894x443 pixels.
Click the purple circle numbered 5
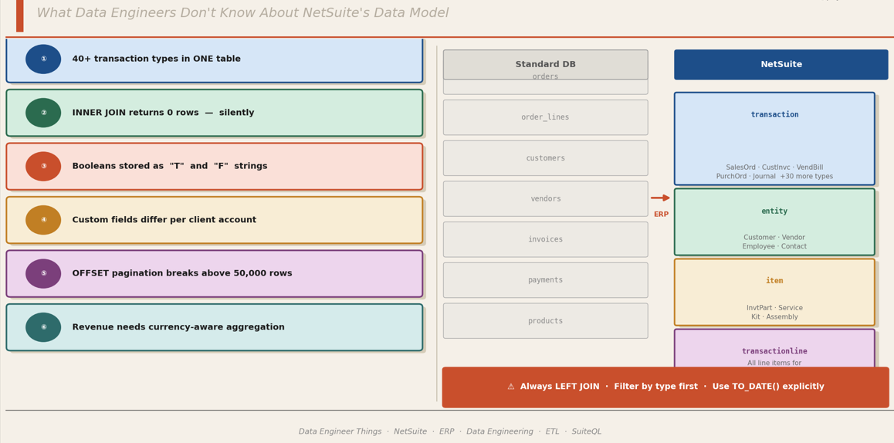pyautogui.click(x=43, y=274)
